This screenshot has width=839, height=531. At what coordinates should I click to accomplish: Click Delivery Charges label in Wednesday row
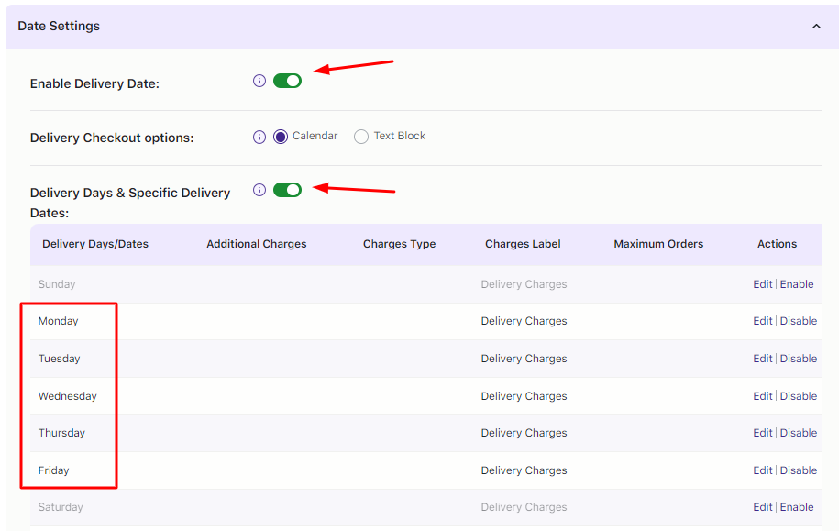524,396
